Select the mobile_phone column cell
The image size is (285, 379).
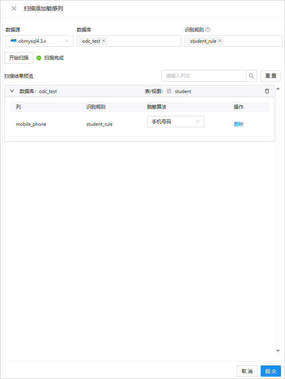31,124
